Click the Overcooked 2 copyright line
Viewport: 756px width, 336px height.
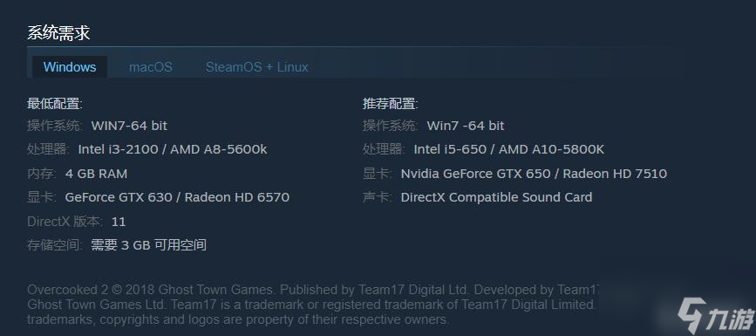click(x=312, y=290)
